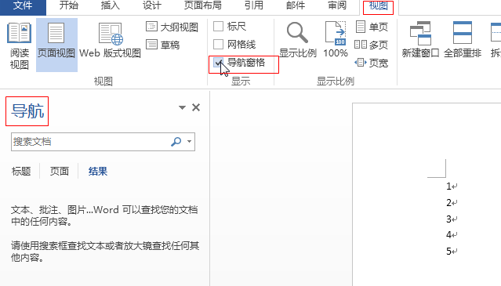Enable the Gridlines checkbox (网格线)
Screen dimensions: 501x286
[x=218, y=44]
